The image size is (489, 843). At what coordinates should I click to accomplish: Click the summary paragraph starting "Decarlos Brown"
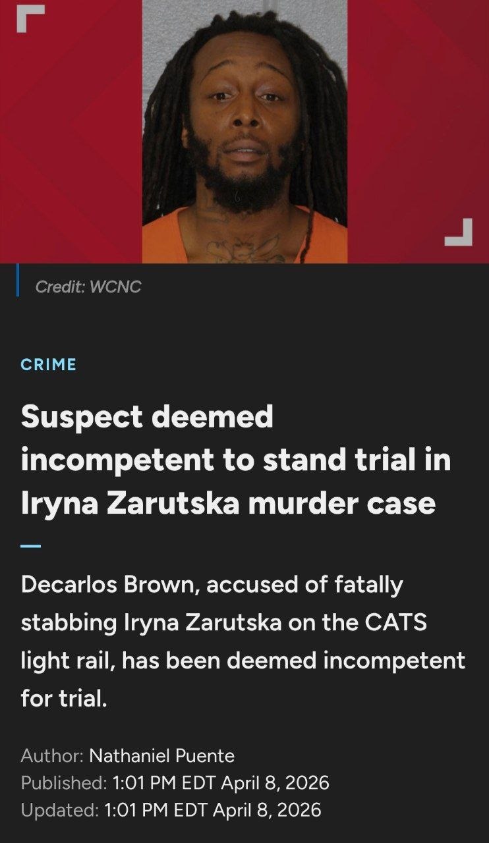coord(243,641)
